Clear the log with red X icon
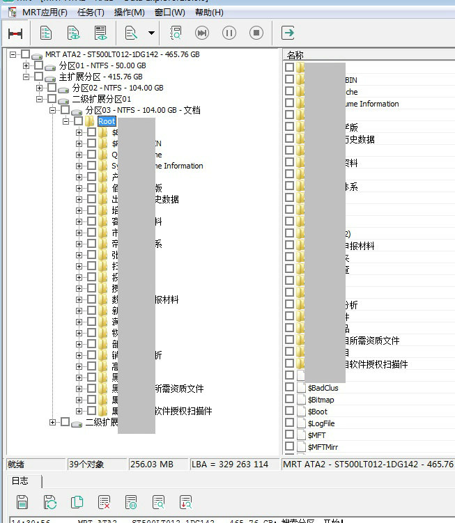Viewport: 455px width, 523px height. (104, 502)
